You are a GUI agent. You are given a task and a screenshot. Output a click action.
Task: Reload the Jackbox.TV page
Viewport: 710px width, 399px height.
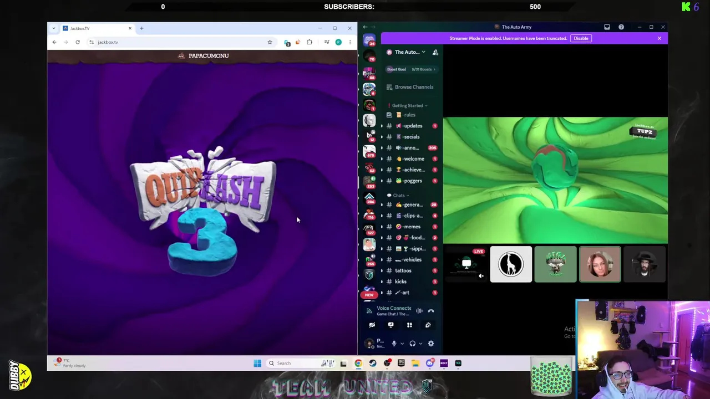coord(78,42)
